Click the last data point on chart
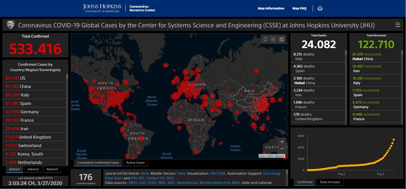This screenshot has width=406, height=189. (x=394, y=140)
